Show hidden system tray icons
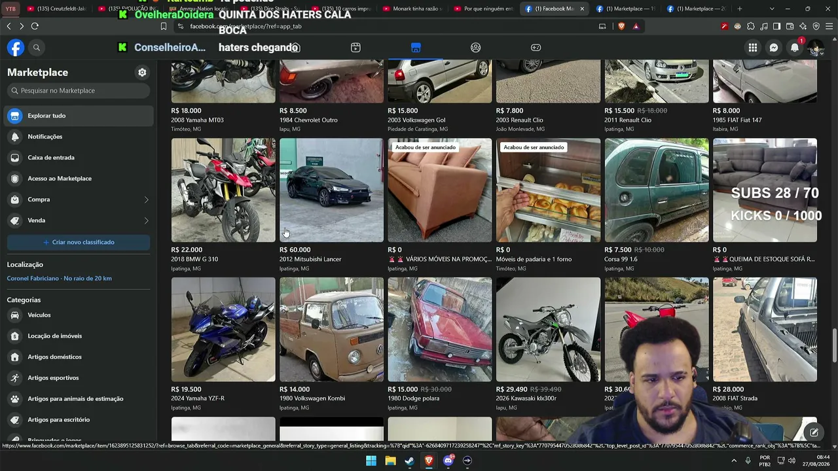Viewport: 838px width, 471px height. (735, 461)
